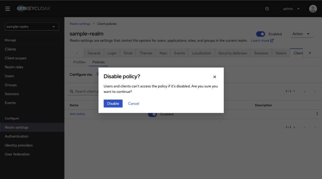Click the user avatar icon
322x179 pixels.
click(x=313, y=8)
